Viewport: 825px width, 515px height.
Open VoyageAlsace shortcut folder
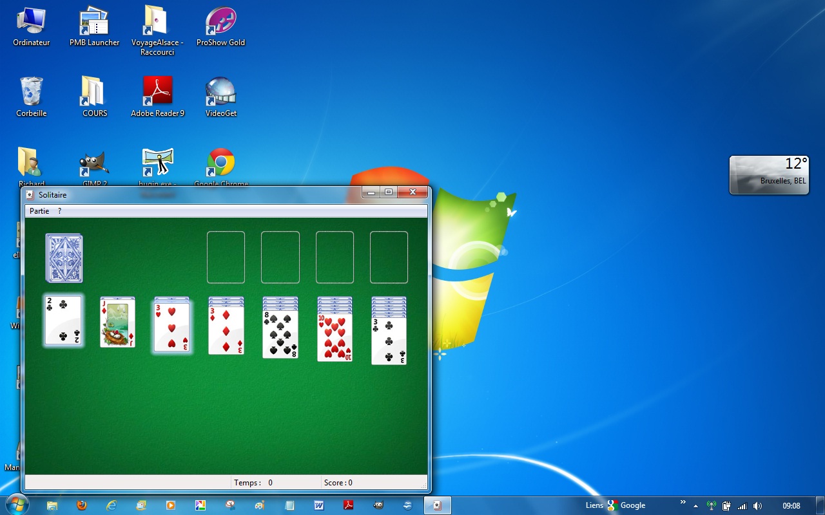pyautogui.click(x=157, y=31)
